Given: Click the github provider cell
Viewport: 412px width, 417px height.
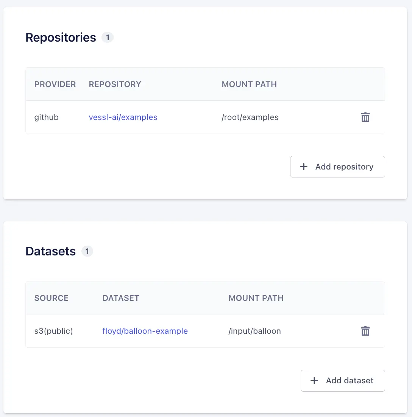Looking at the screenshot, I should (47, 117).
